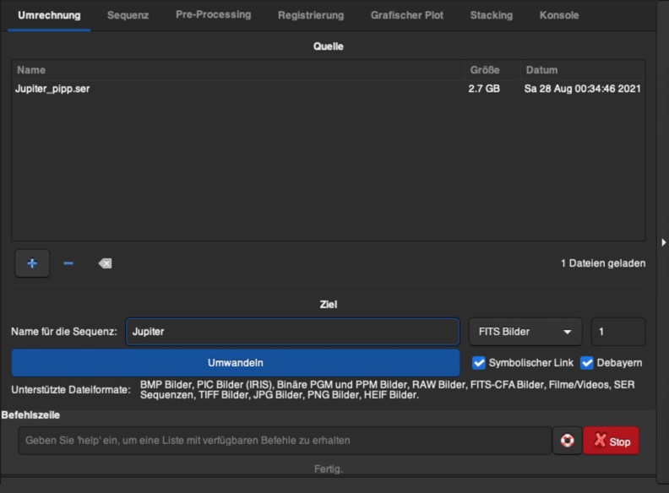Click the minus icon to remove file

click(x=68, y=263)
